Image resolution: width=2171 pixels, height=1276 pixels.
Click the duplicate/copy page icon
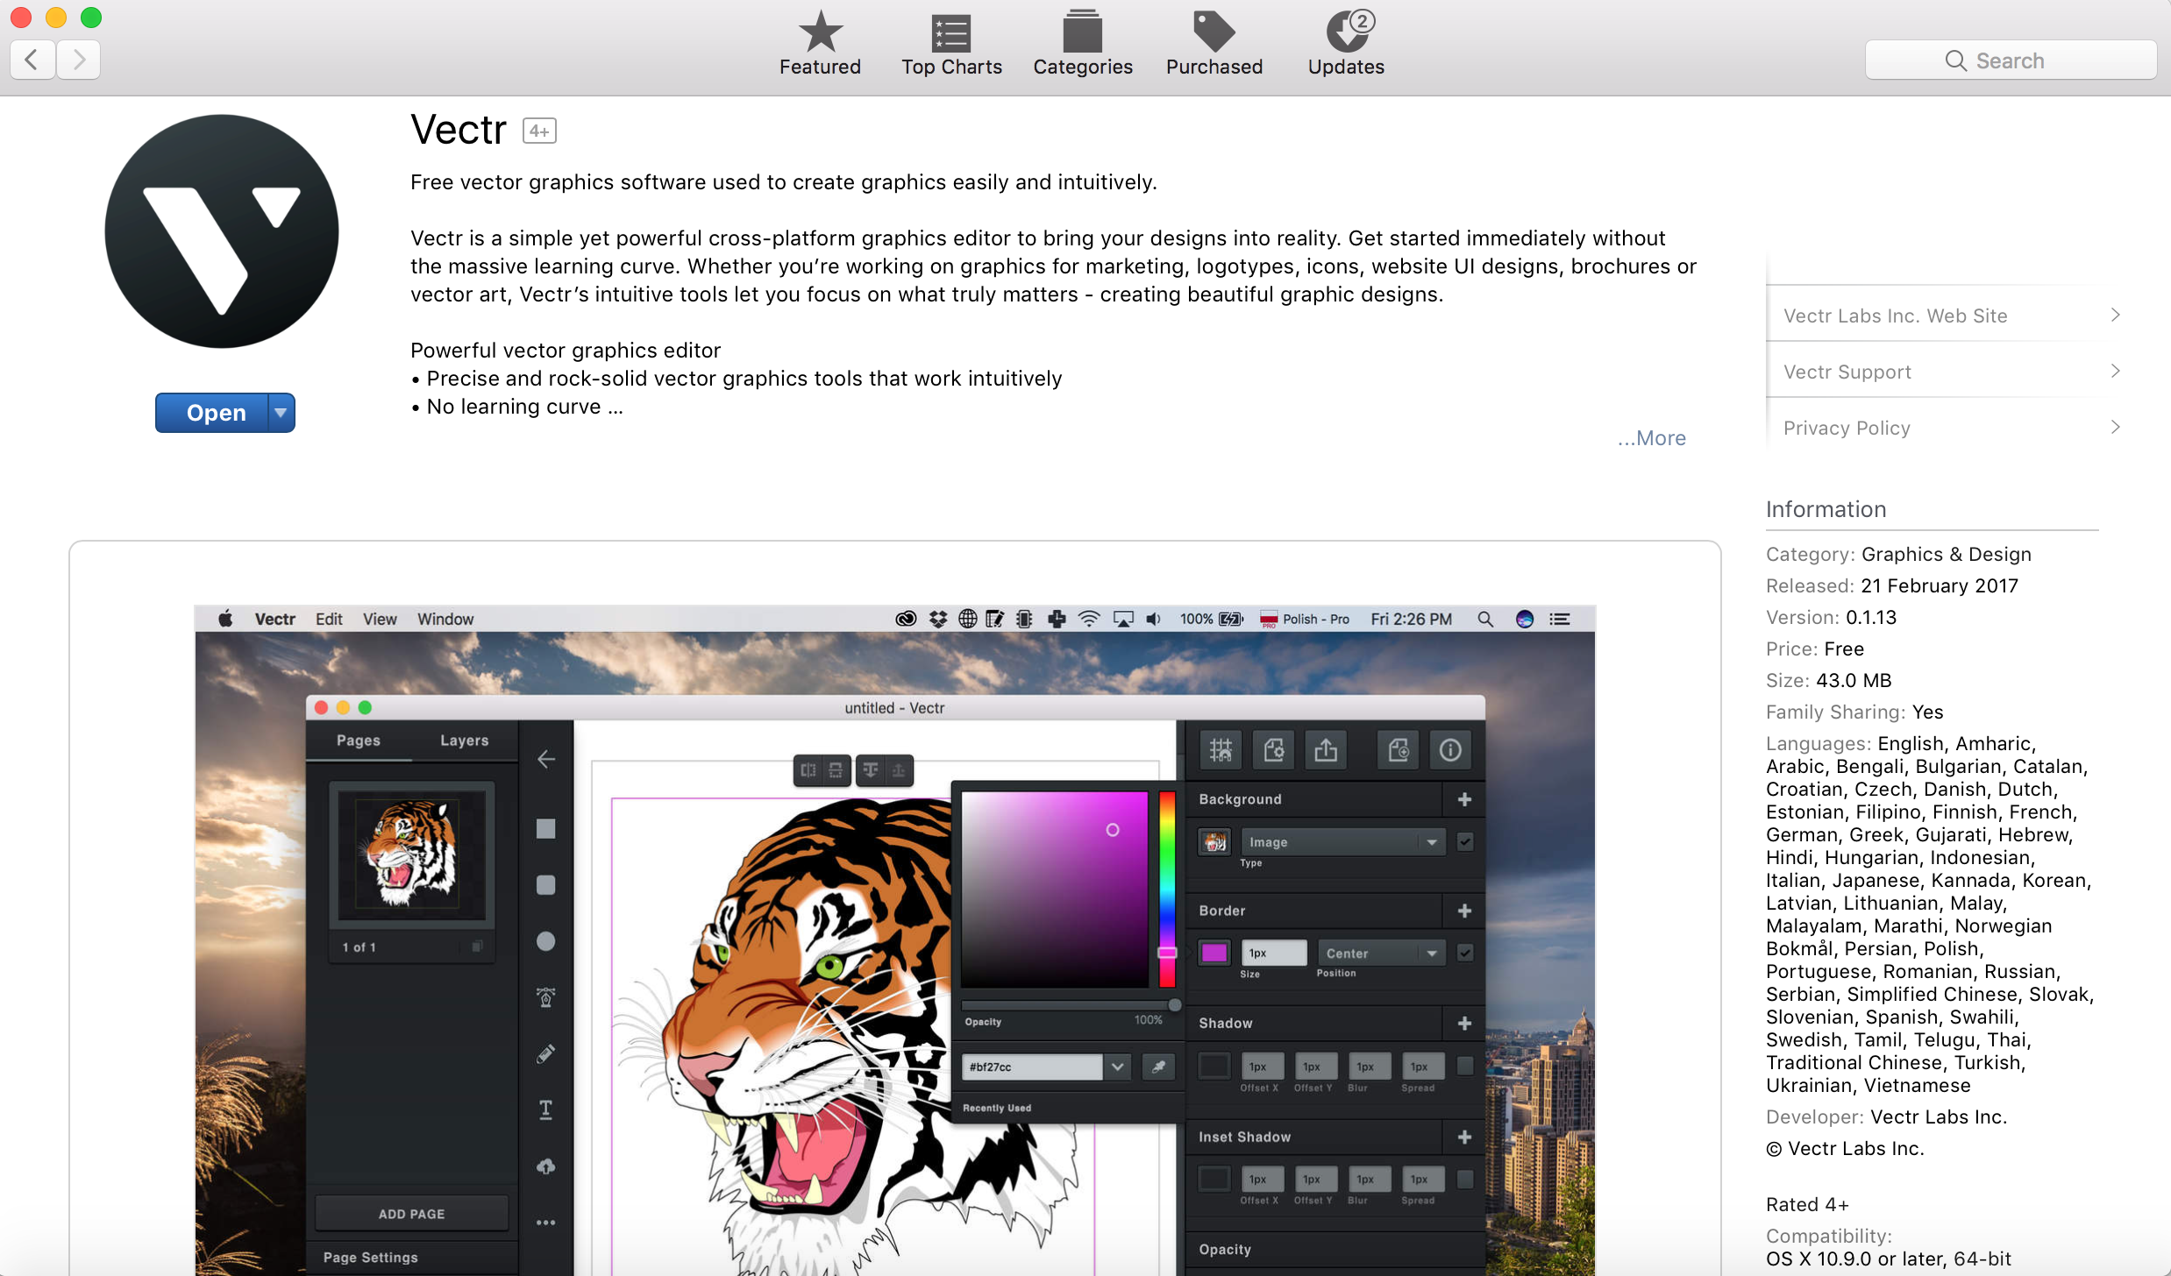tap(1395, 750)
